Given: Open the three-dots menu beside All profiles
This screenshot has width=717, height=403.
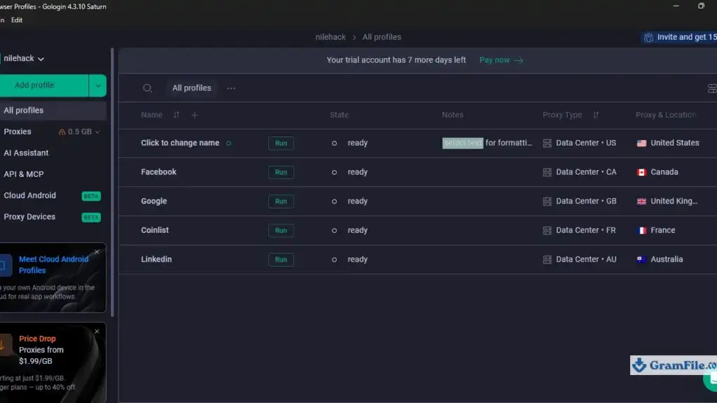Looking at the screenshot, I should 231,88.
